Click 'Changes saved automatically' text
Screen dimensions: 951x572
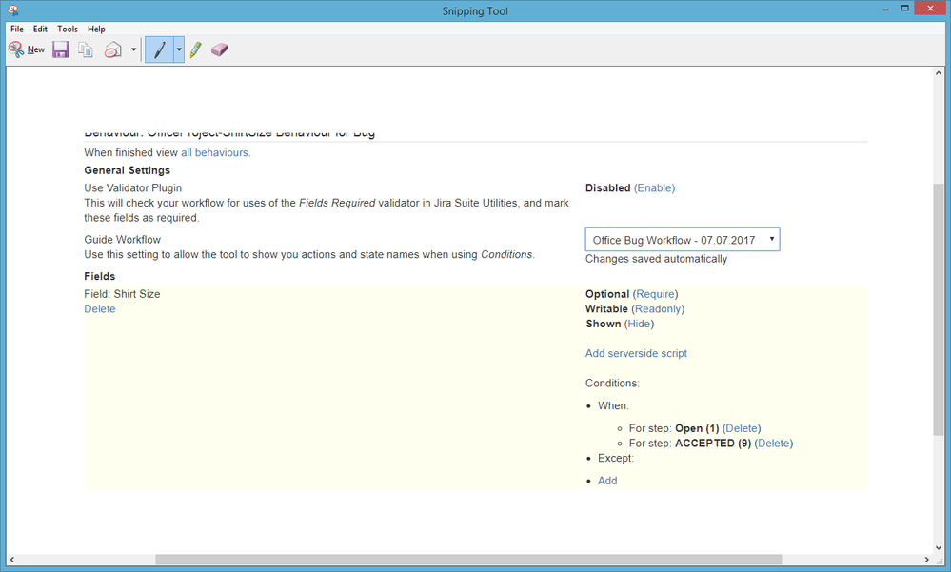(x=656, y=259)
